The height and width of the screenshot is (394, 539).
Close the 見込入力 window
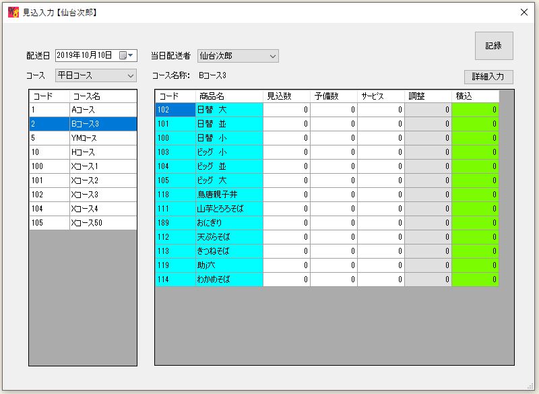tap(524, 12)
